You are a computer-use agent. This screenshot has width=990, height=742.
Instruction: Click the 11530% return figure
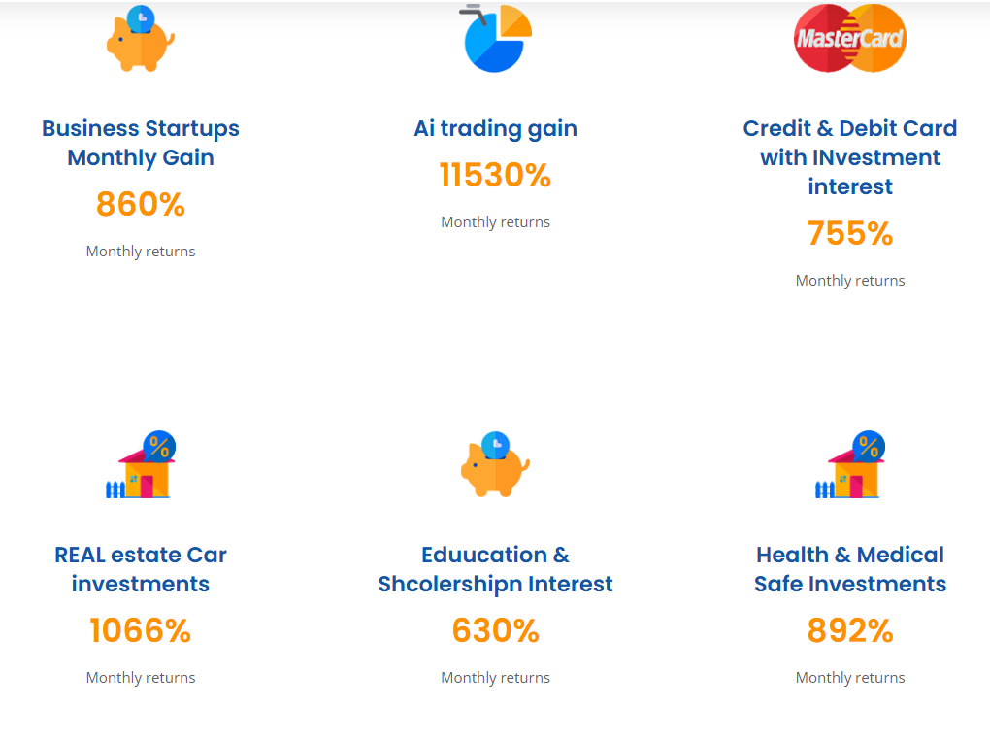[495, 176]
